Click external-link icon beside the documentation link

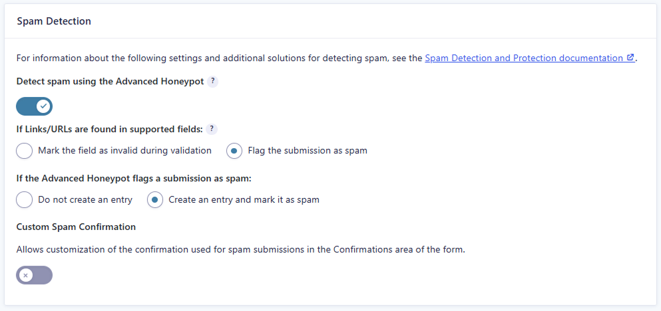[x=630, y=58]
